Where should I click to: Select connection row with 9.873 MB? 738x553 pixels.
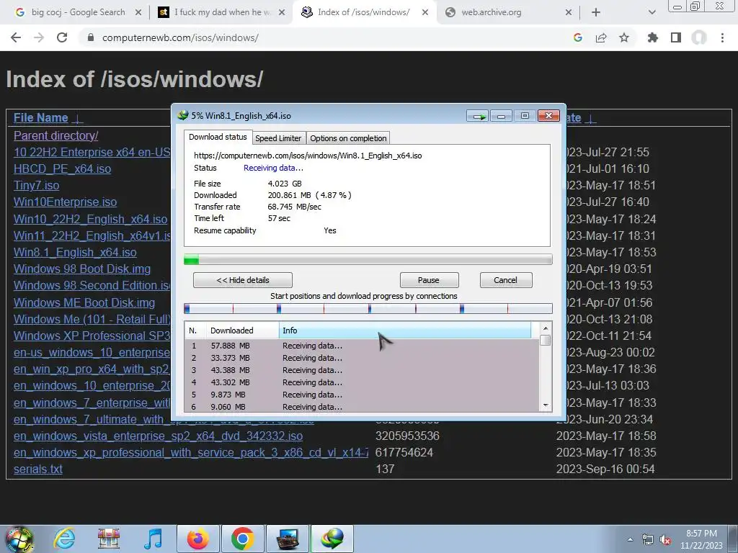click(x=362, y=395)
